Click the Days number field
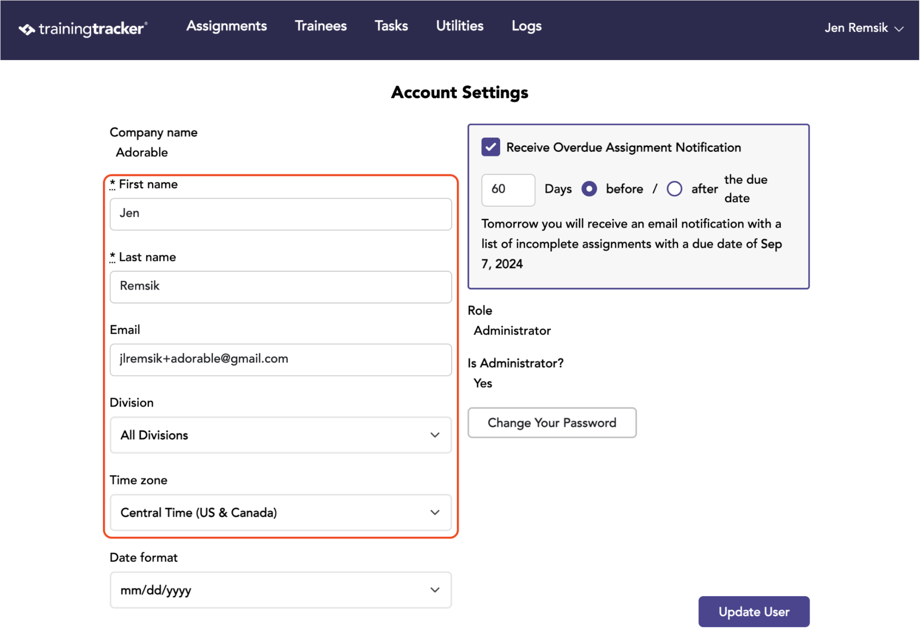Screen dimensions: 921x633 (x=508, y=190)
